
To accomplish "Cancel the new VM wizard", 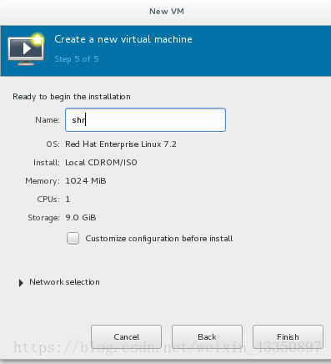I will [x=126, y=336].
